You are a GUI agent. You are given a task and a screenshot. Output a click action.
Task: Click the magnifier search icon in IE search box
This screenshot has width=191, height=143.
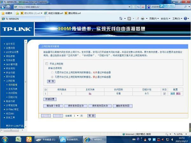click(x=186, y=7)
